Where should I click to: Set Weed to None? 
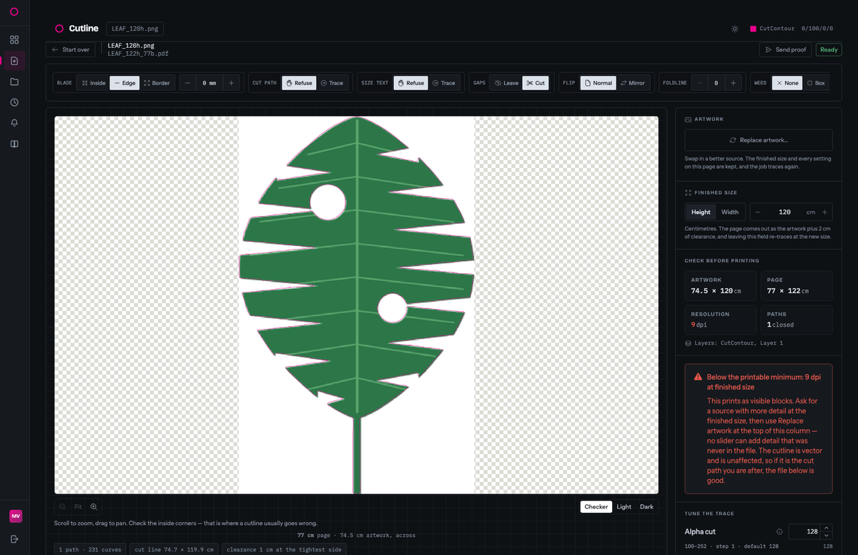click(787, 83)
